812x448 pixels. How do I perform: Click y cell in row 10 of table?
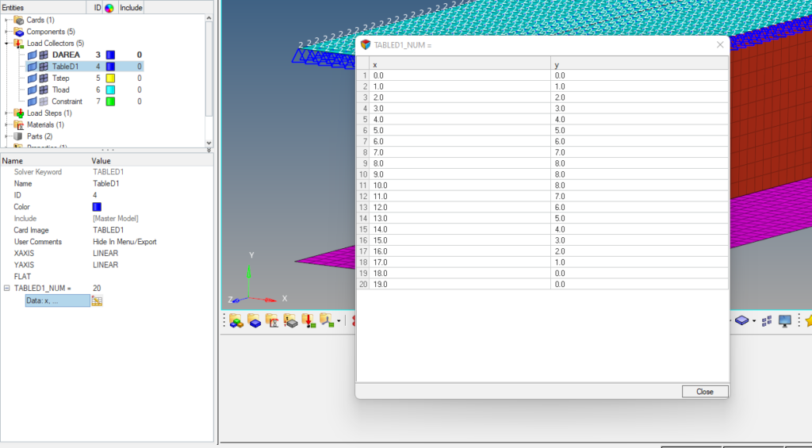click(x=639, y=174)
